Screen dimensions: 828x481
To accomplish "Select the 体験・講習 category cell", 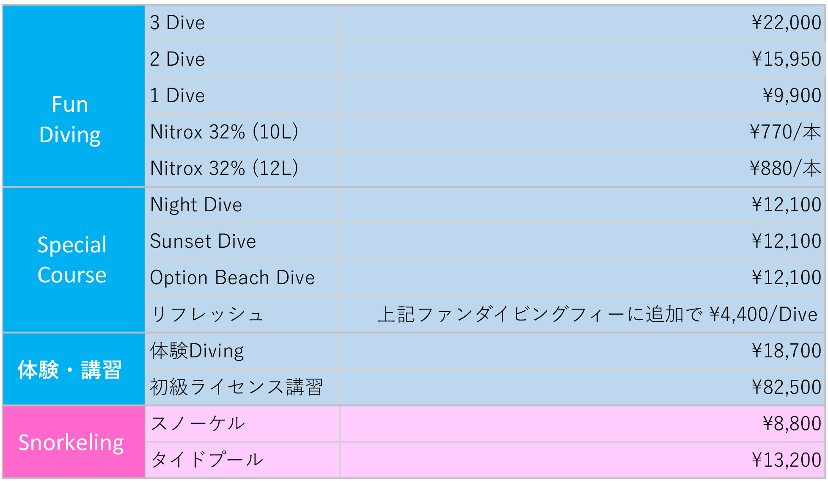I will (x=70, y=370).
